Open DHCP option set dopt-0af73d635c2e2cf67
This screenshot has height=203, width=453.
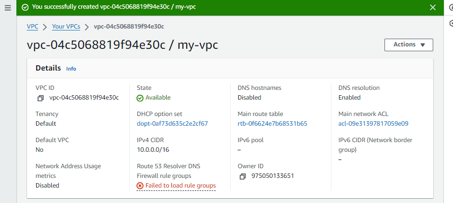tap(173, 124)
